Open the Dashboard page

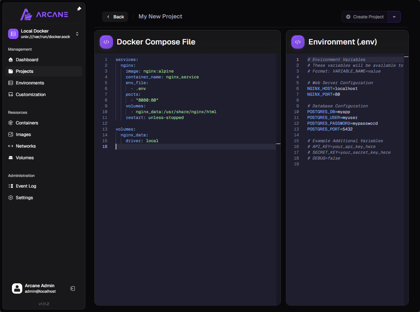[27, 60]
